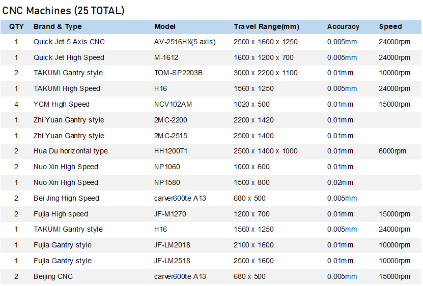This screenshot has width=423, height=286.
Task: Click the Accuracy column header
Action: [x=343, y=26]
